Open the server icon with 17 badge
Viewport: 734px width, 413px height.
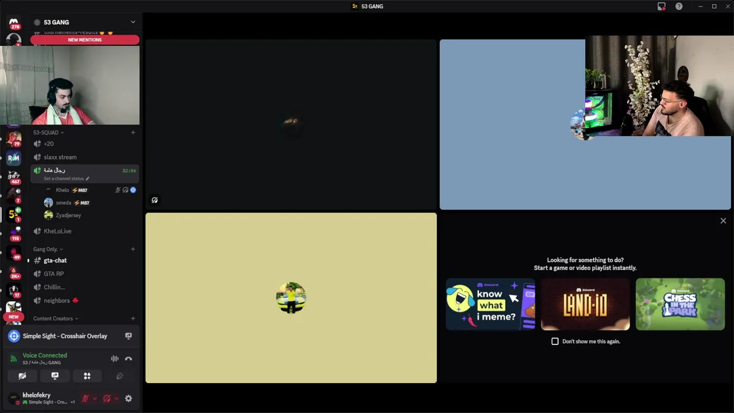tap(14, 290)
